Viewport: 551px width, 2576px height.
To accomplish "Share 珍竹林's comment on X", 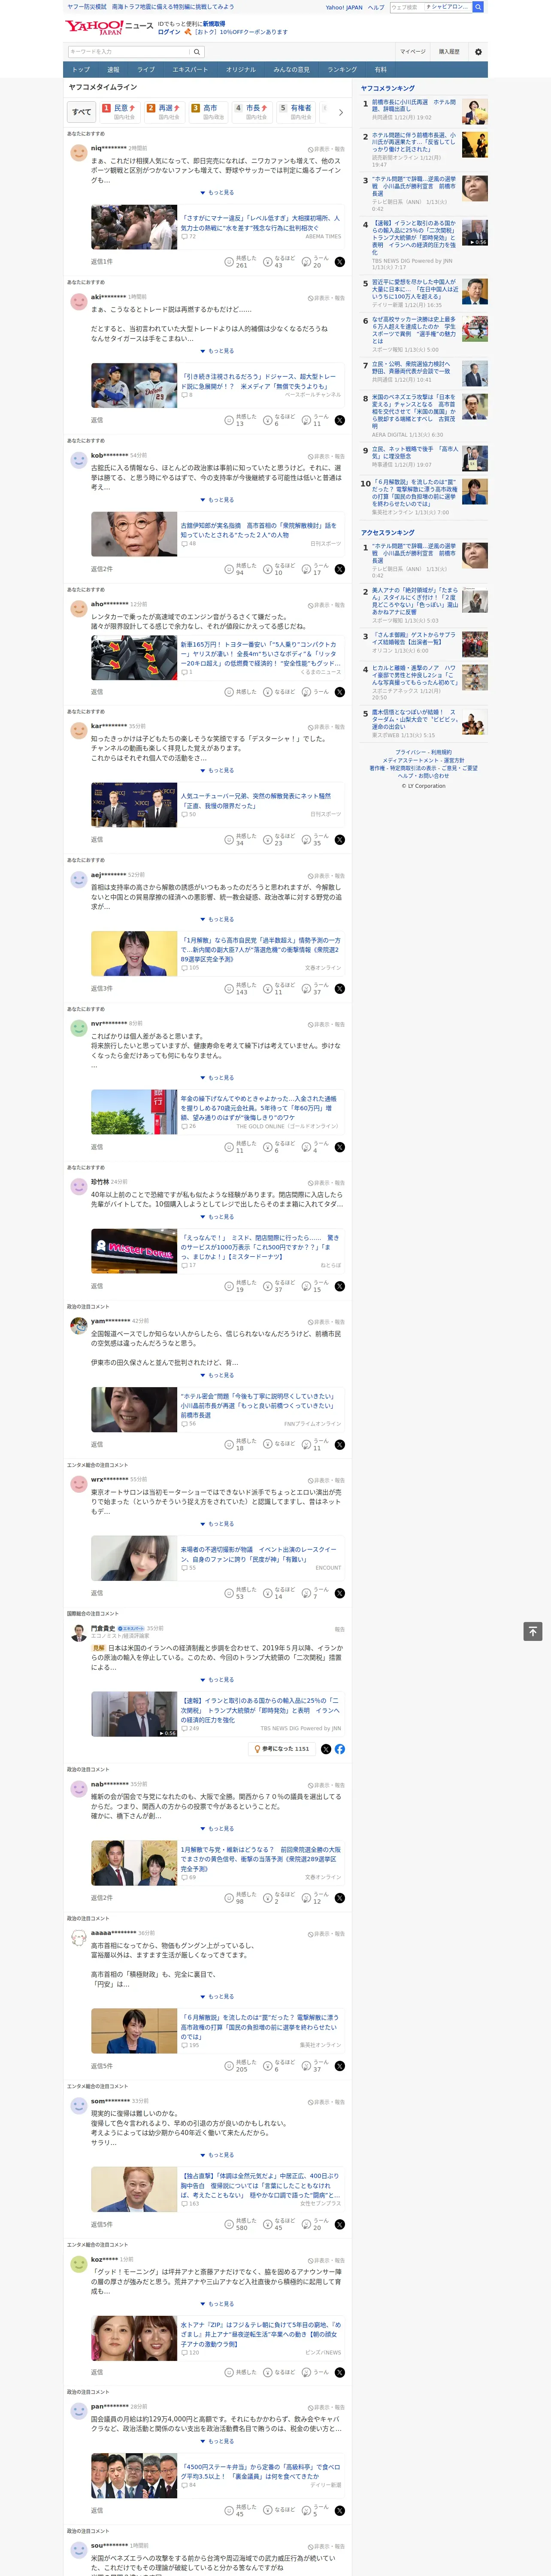I will [x=340, y=1286].
